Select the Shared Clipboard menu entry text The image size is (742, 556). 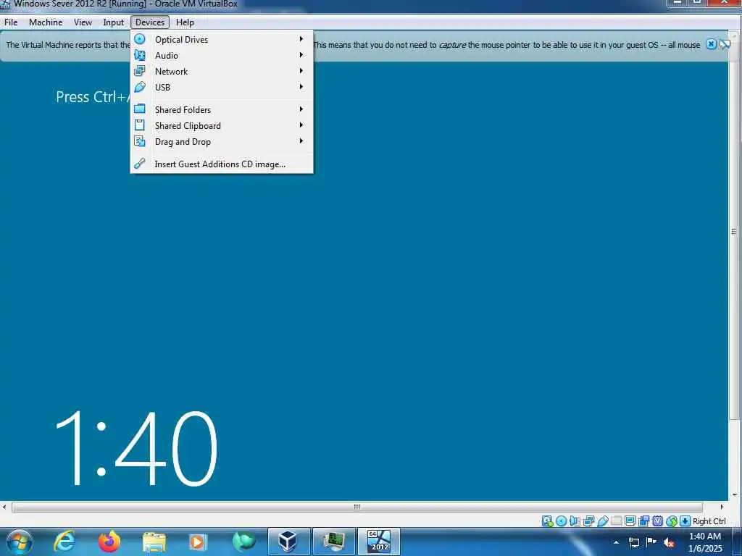click(x=188, y=126)
